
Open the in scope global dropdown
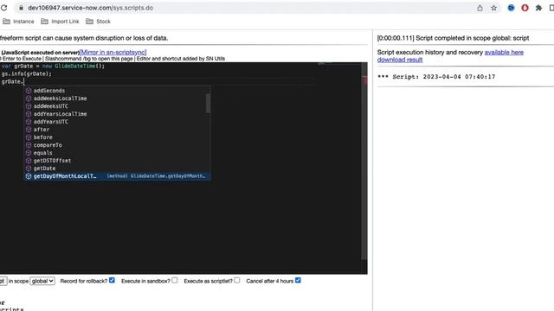tap(42, 281)
